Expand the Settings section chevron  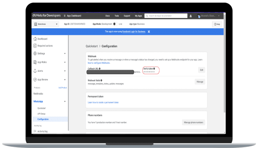(x=65, y=54)
